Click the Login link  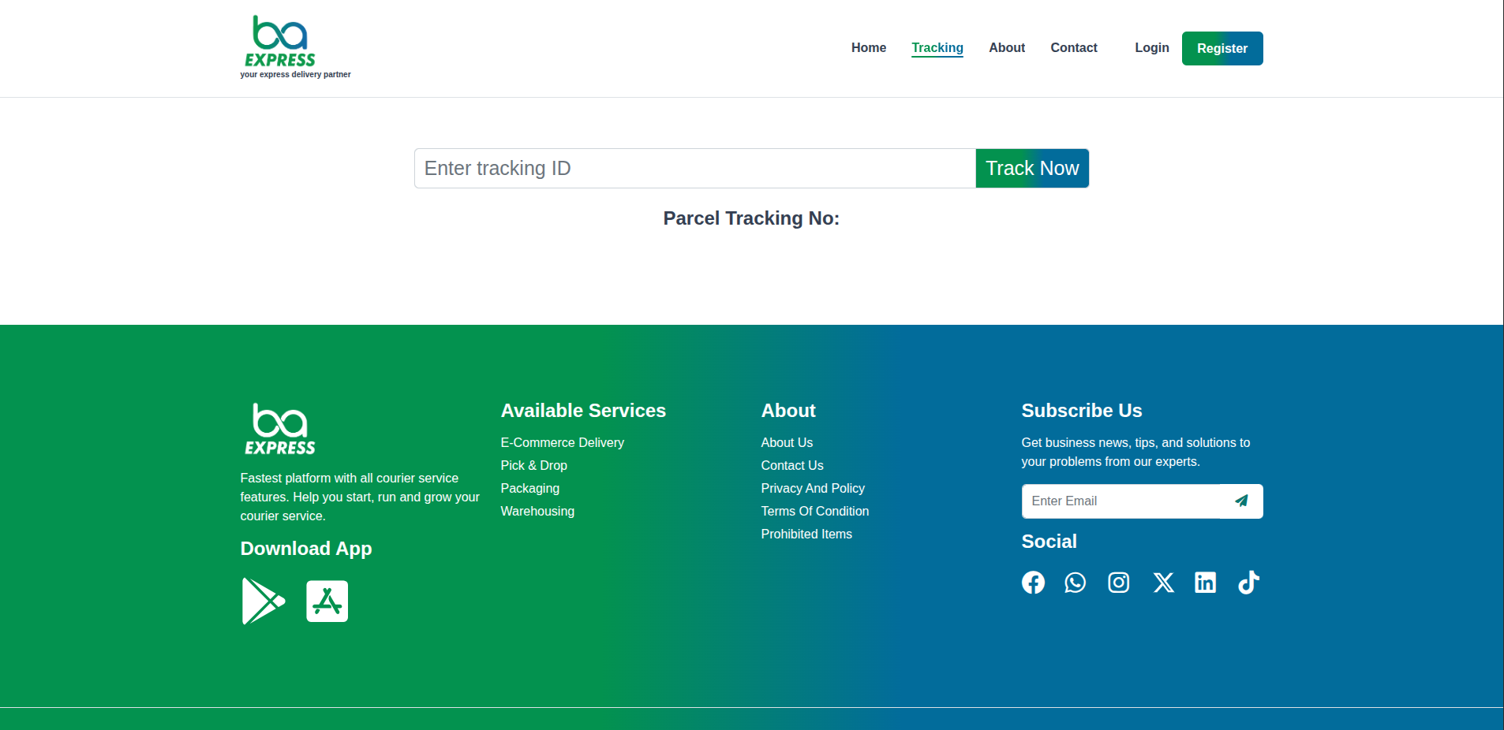(x=1152, y=48)
